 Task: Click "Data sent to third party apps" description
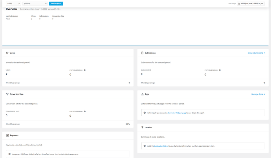click(163, 104)
